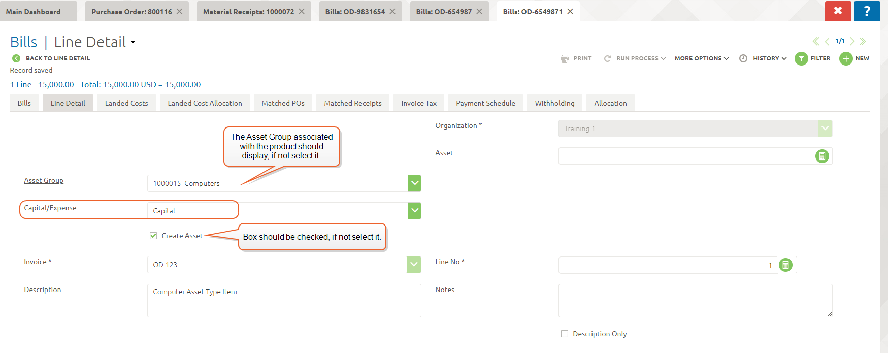Open the calculator icon in Asset field
This screenshot has height=353, width=888.
pyautogui.click(x=822, y=156)
